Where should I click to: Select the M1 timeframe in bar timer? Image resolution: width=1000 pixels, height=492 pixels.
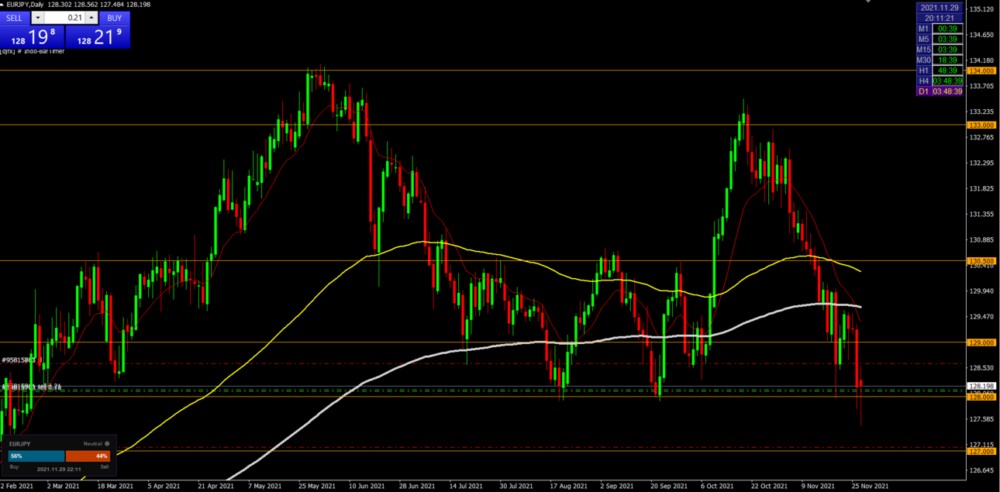tap(923, 29)
